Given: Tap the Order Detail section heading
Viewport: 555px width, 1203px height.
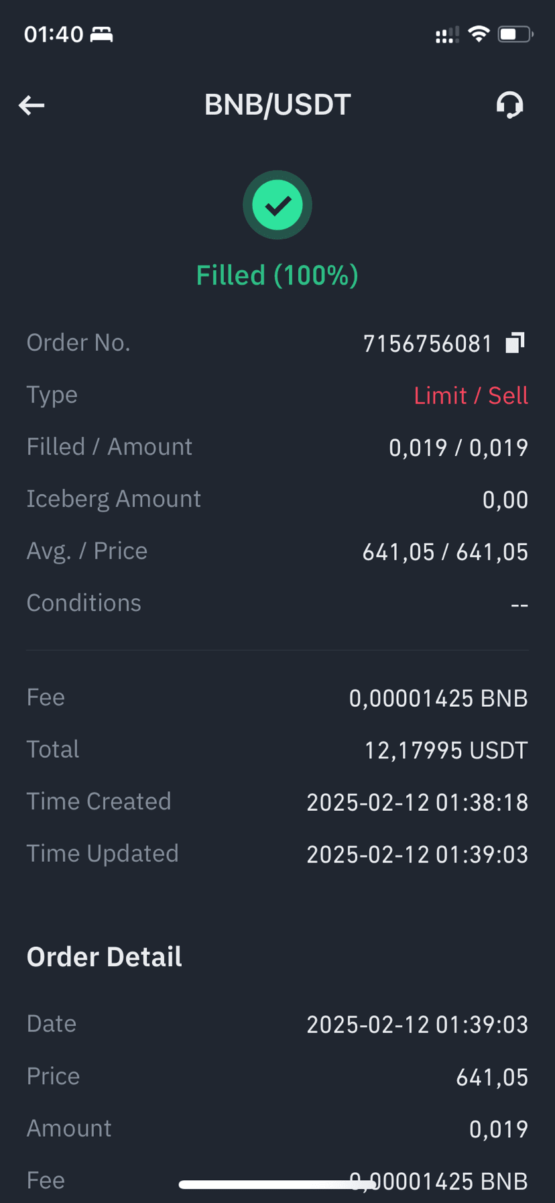Looking at the screenshot, I should [104, 957].
